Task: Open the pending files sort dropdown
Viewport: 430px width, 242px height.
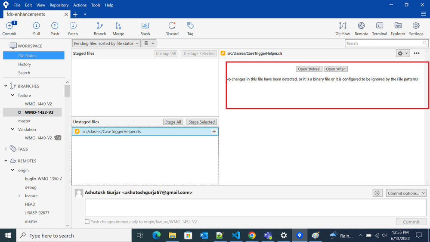Action: (106, 43)
